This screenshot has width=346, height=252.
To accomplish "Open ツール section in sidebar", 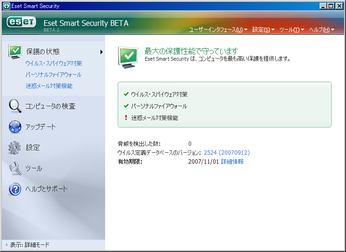I will (33, 168).
